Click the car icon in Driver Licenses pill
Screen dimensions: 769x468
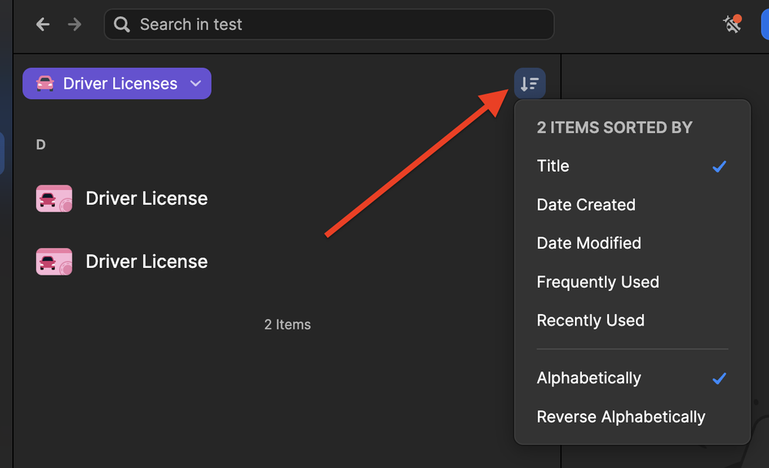point(45,84)
